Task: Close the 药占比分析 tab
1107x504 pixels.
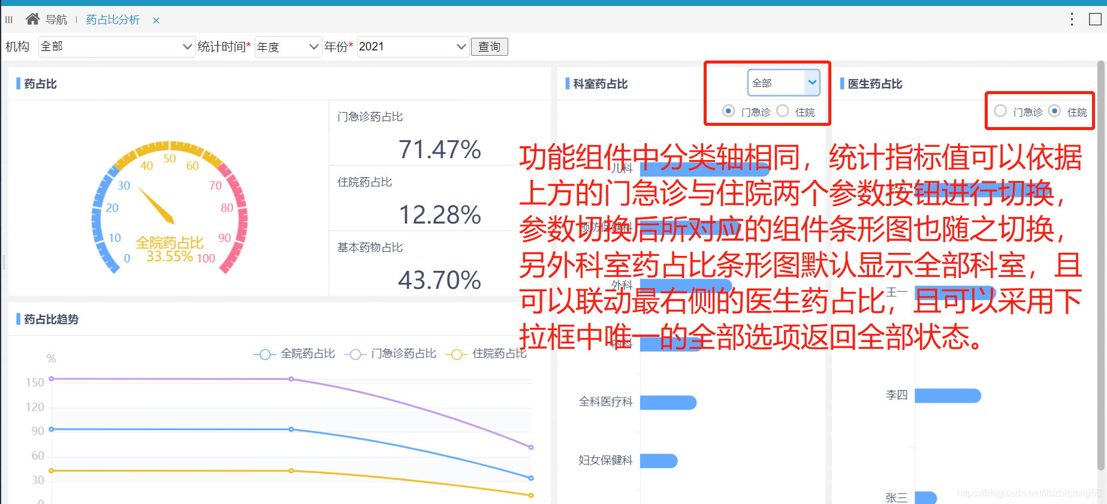Action: click(x=156, y=20)
